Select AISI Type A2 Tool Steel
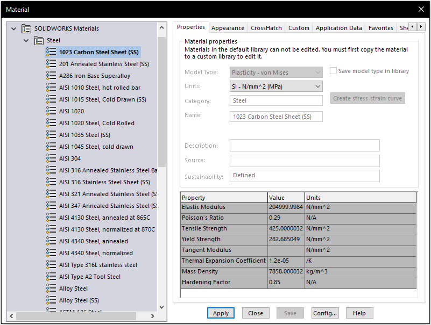431x325 pixels. (x=90, y=277)
